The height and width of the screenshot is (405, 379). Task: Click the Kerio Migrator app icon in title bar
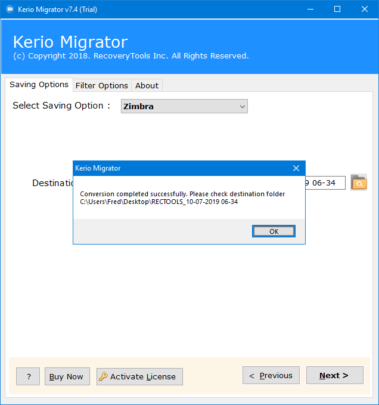click(x=10, y=10)
